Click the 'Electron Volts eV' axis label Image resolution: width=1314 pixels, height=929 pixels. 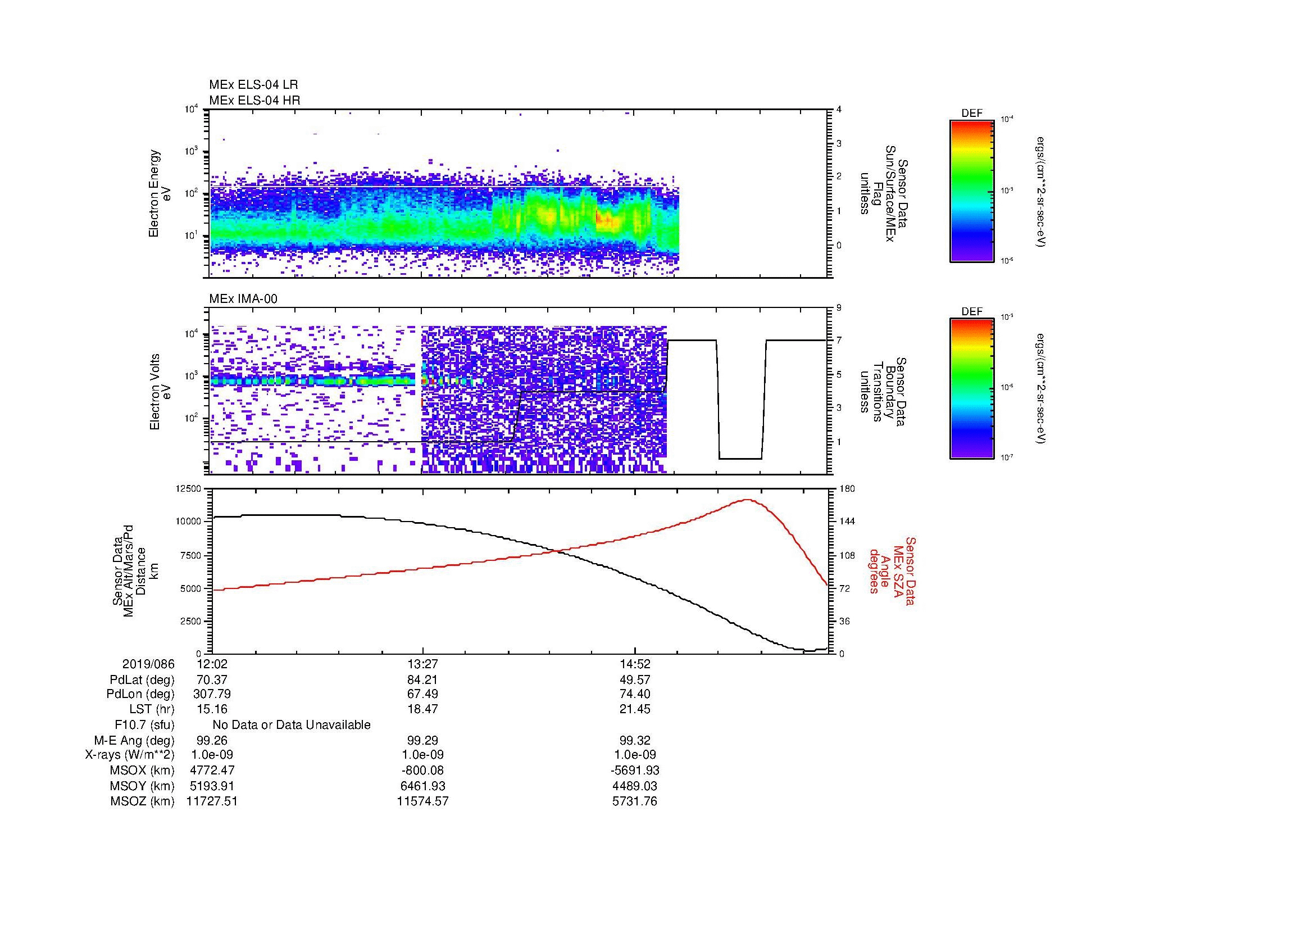coord(160,392)
